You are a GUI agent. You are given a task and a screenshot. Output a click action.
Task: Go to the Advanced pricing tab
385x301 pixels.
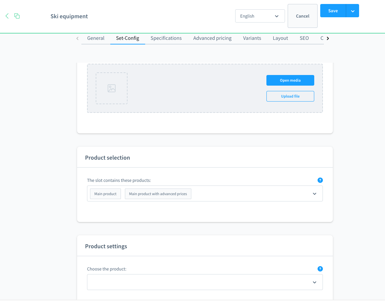(x=212, y=38)
